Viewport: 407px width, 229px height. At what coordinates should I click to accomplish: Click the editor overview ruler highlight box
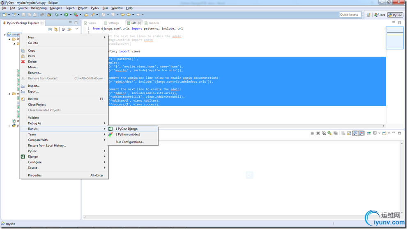395,38
